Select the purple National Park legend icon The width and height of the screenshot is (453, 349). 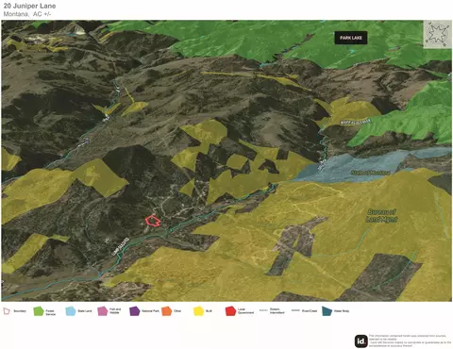pos(134,311)
